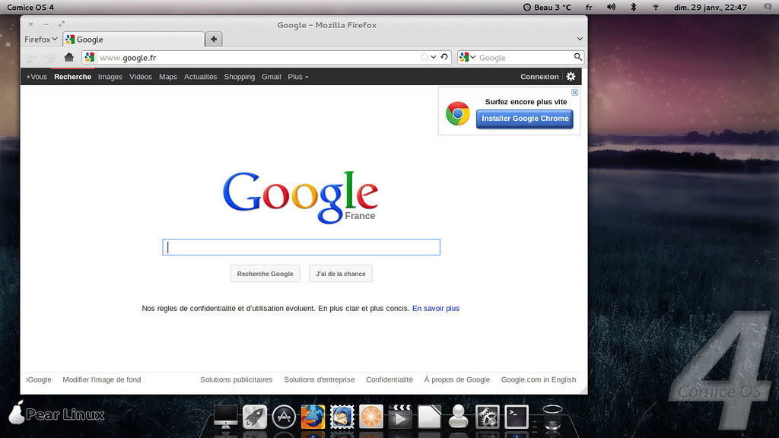Open Firefox from the dock

pos(313,416)
